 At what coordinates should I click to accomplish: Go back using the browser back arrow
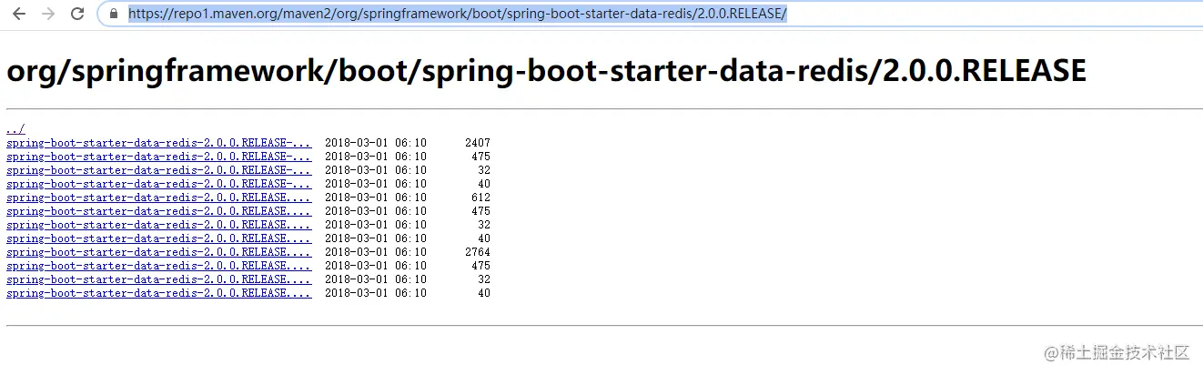[x=18, y=14]
